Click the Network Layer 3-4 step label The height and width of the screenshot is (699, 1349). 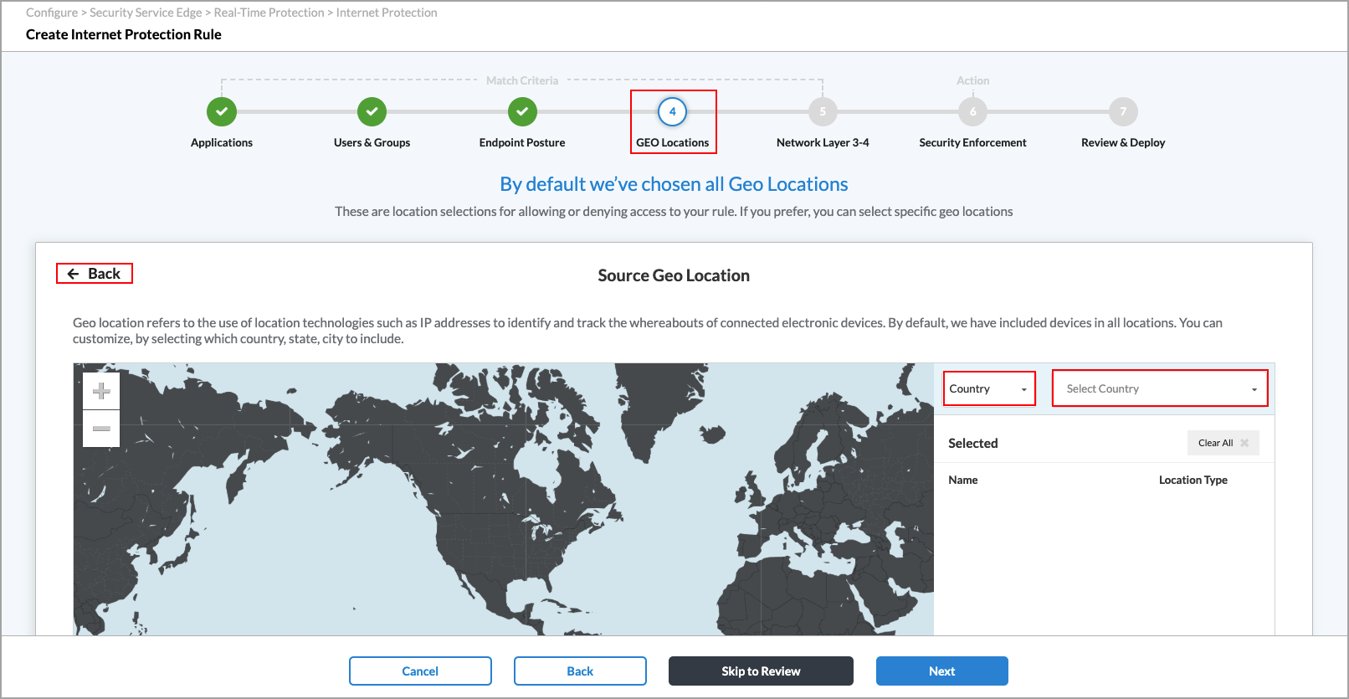[823, 142]
